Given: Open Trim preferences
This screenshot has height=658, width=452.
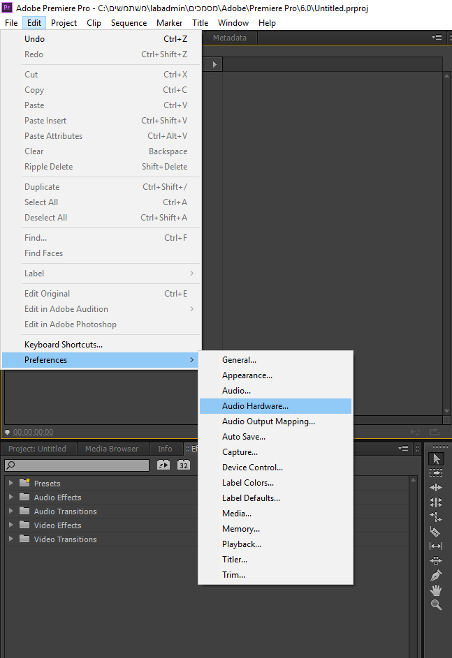Looking at the screenshot, I should pos(275,574).
